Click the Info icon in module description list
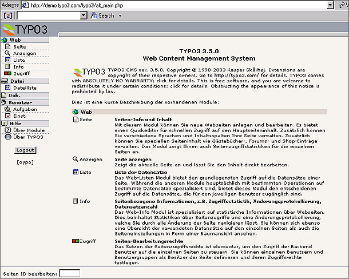Screen dimensions: 349x279 tap(76, 201)
